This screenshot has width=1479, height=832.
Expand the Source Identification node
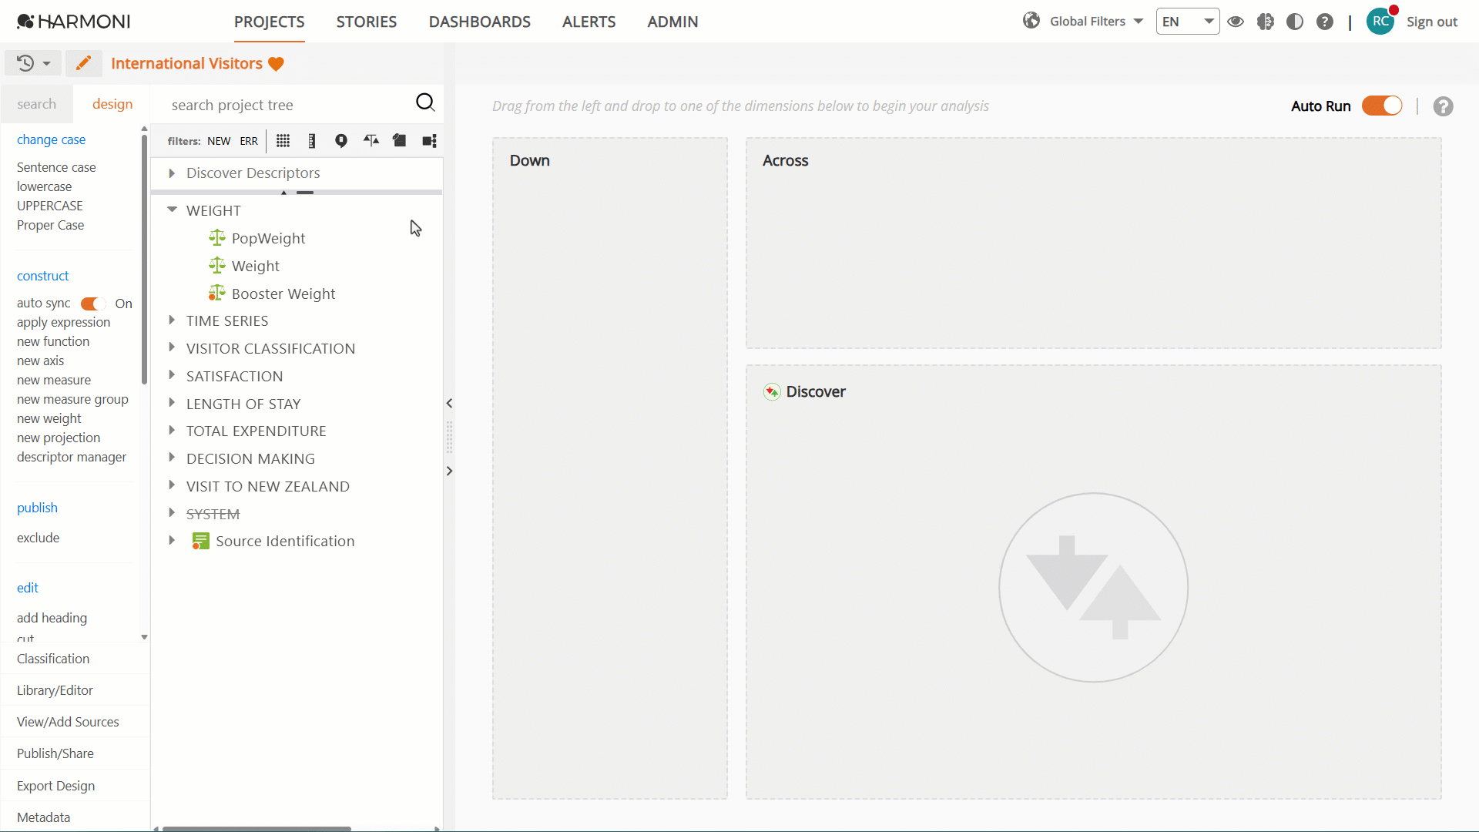click(172, 541)
